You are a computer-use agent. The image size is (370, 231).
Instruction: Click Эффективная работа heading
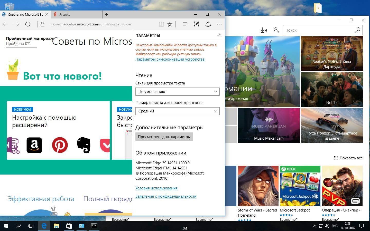pos(41,199)
